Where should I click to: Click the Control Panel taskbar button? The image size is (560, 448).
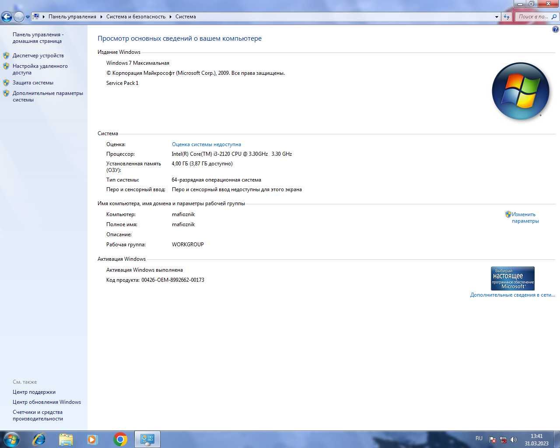click(147, 439)
